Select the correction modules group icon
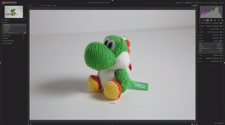 coord(219,20)
